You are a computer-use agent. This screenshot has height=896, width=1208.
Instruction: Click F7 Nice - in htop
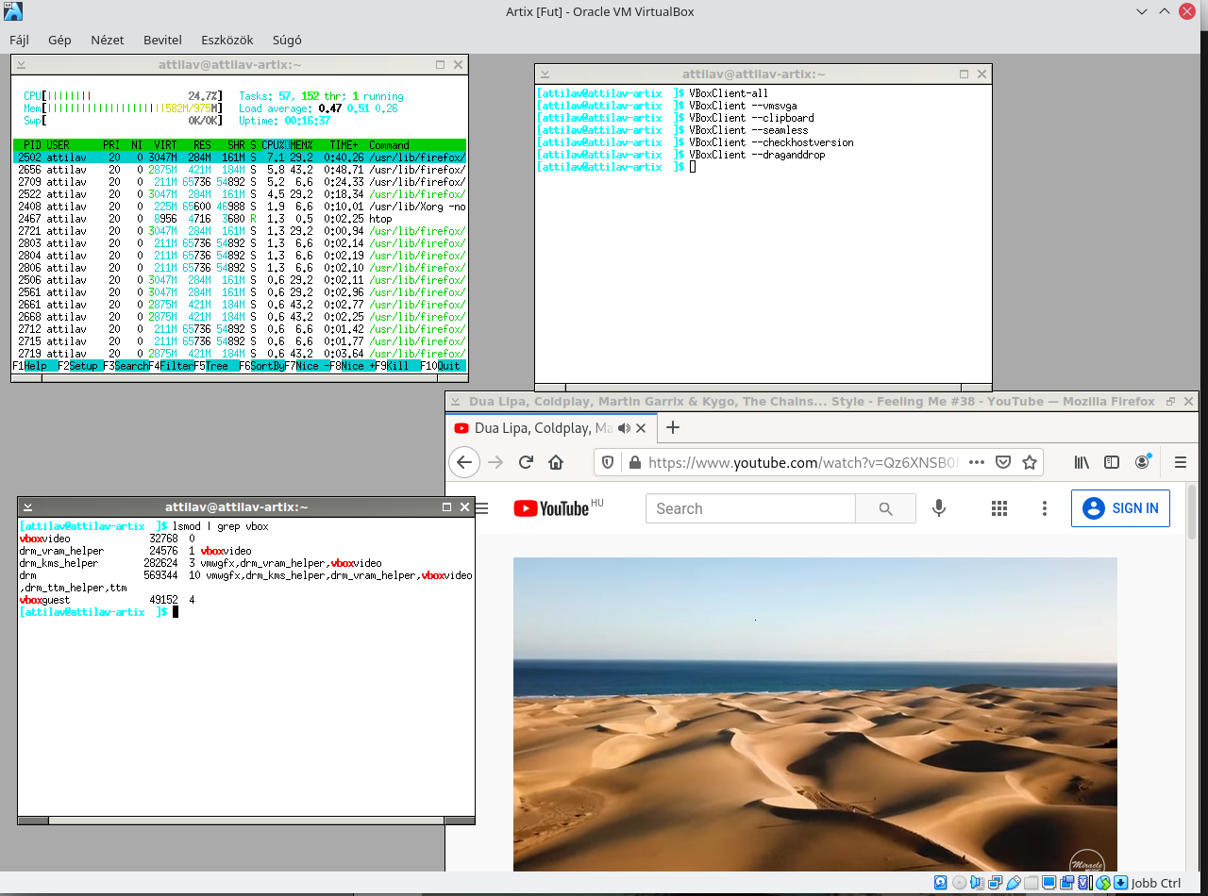(307, 366)
